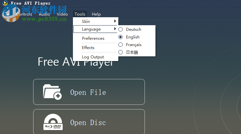Select the Deutsch language radio button
This screenshot has height=134, width=241.
point(121,30)
